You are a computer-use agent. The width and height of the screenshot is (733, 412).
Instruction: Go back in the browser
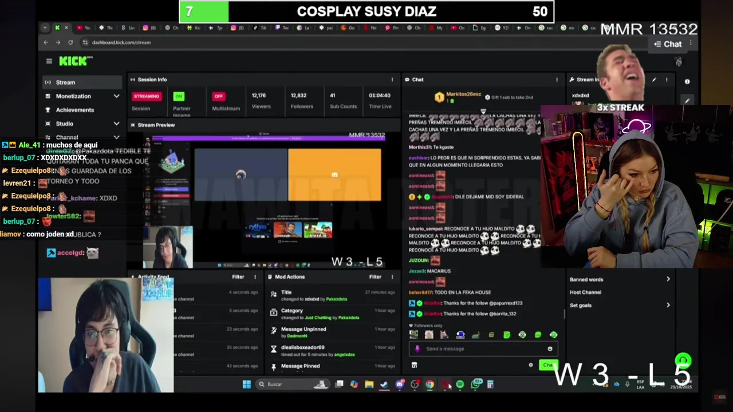(46, 42)
